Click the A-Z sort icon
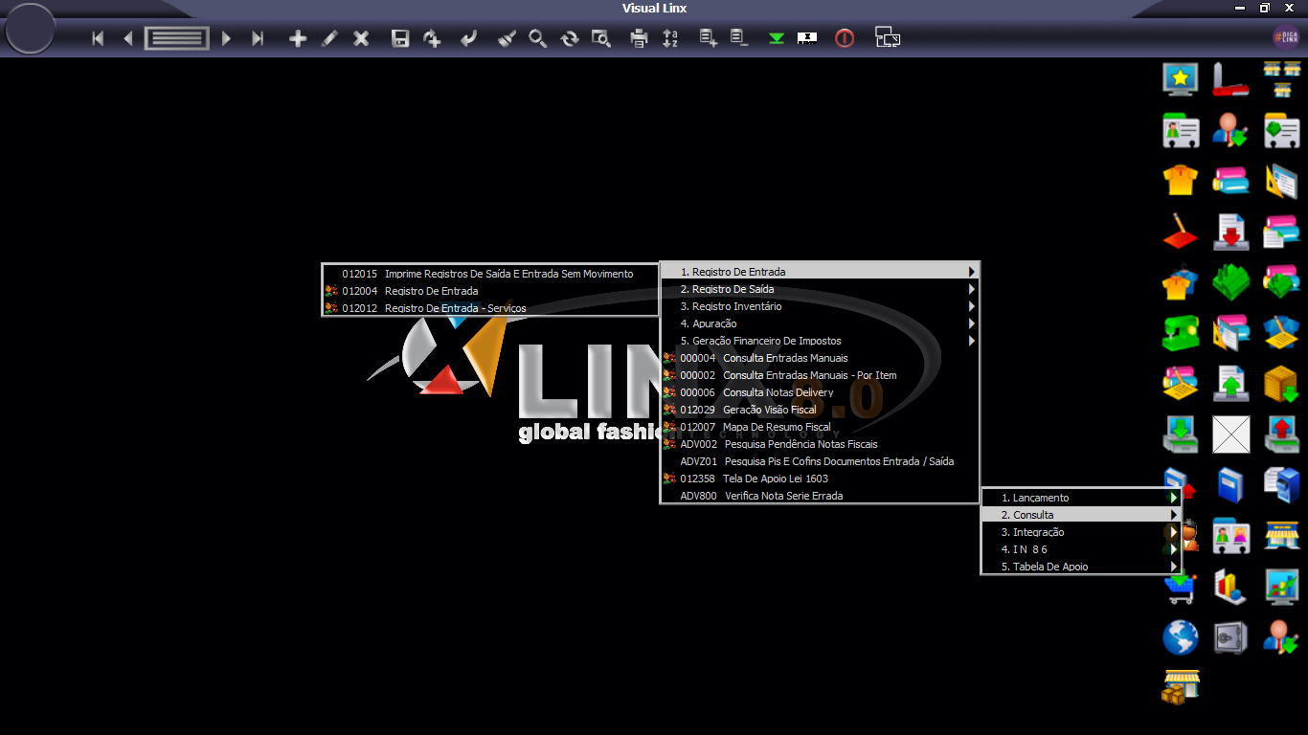The image size is (1308, 735). click(x=670, y=38)
